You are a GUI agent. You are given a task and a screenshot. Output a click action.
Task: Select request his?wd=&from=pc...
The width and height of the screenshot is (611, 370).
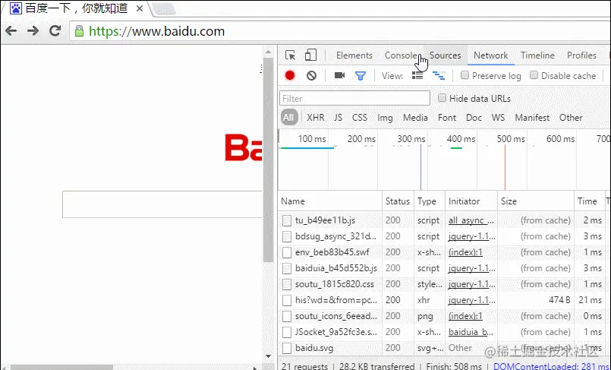tap(336, 300)
